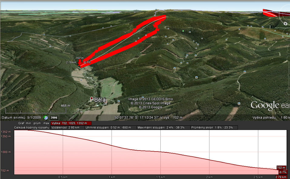Click the 2006 imagery year button
This screenshot has width=290, height=179.
click(x=54, y=118)
